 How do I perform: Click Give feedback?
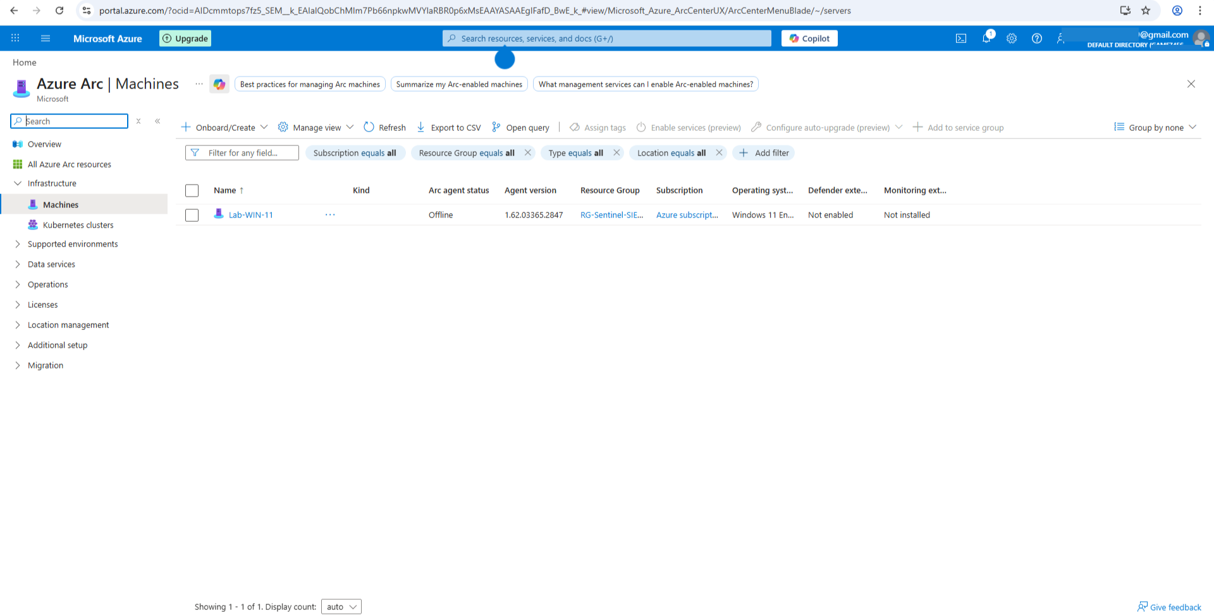point(1169,607)
